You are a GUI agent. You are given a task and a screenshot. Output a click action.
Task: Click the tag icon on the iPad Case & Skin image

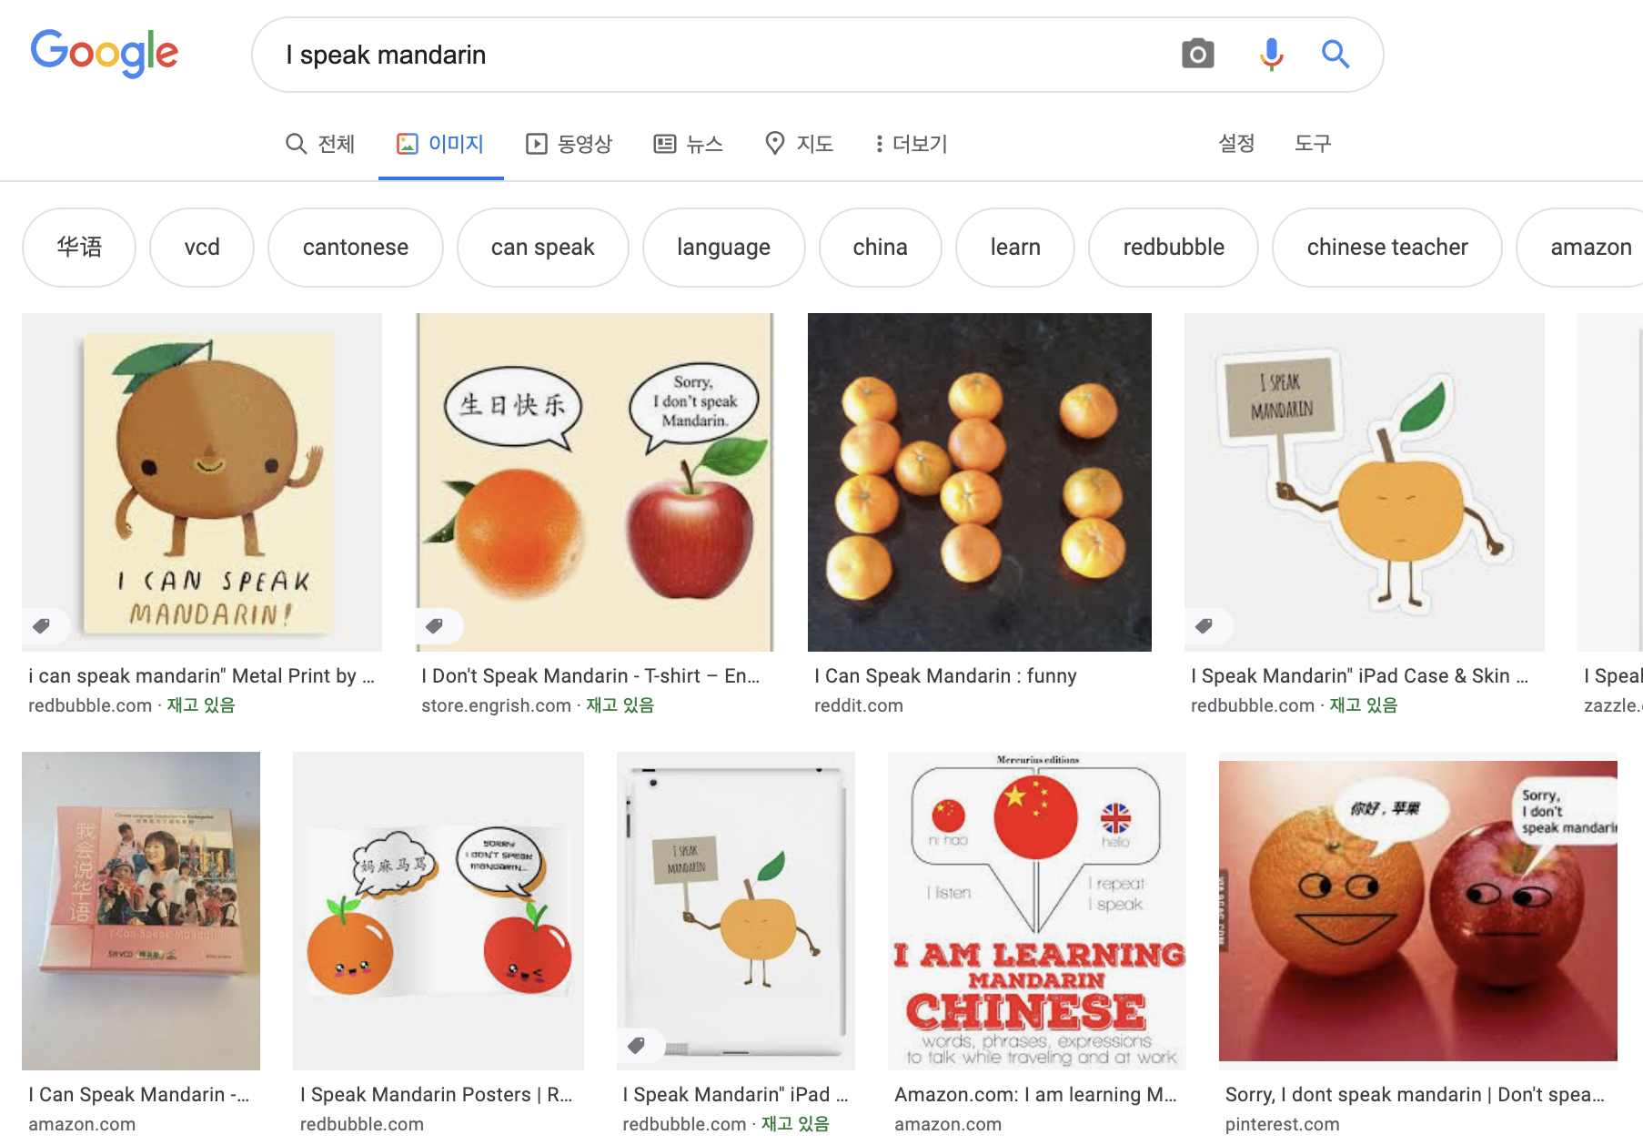[x=1204, y=625]
